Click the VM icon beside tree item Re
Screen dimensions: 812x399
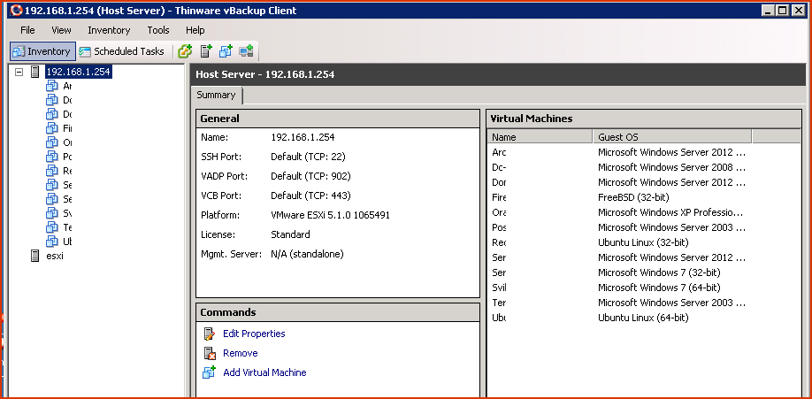[x=52, y=171]
